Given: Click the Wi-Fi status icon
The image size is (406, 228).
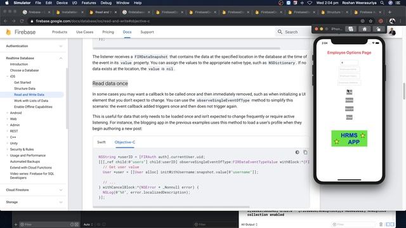Looking at the screenshot, I should (310, 3).
